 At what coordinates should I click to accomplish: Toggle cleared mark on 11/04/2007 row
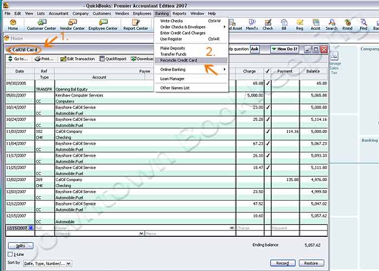pyautogui.click(x=267, y=144)
